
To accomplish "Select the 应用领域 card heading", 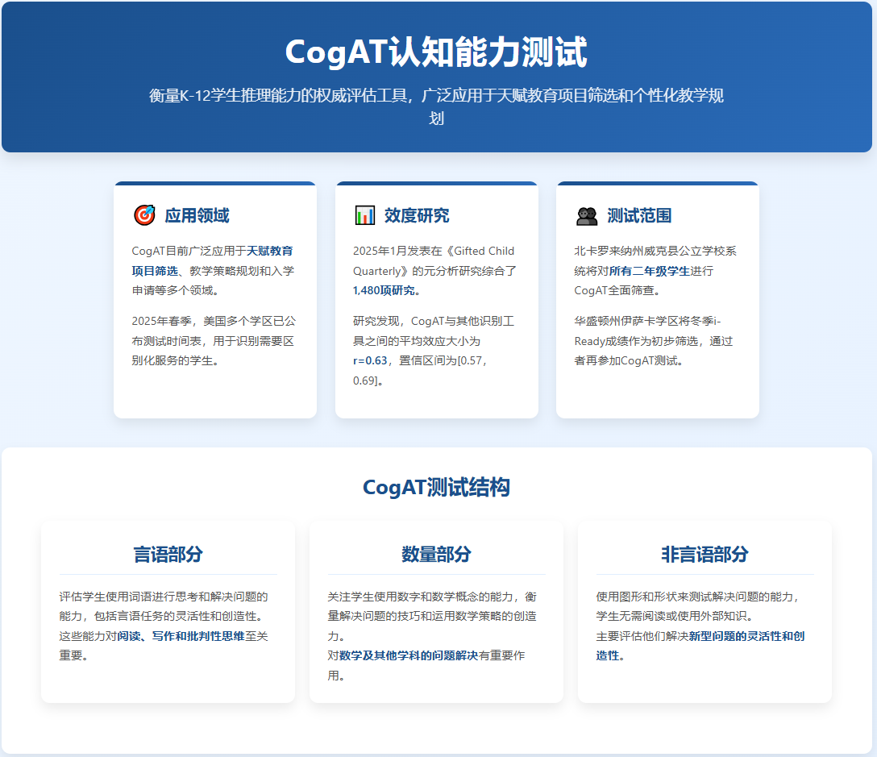I will (197, 215).
